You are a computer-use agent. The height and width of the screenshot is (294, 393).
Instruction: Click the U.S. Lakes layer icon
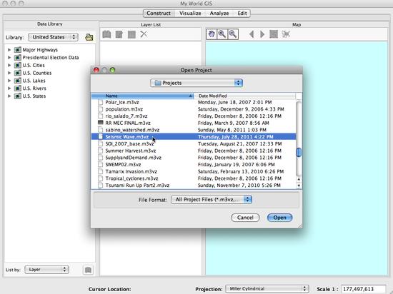pos(18,81)
